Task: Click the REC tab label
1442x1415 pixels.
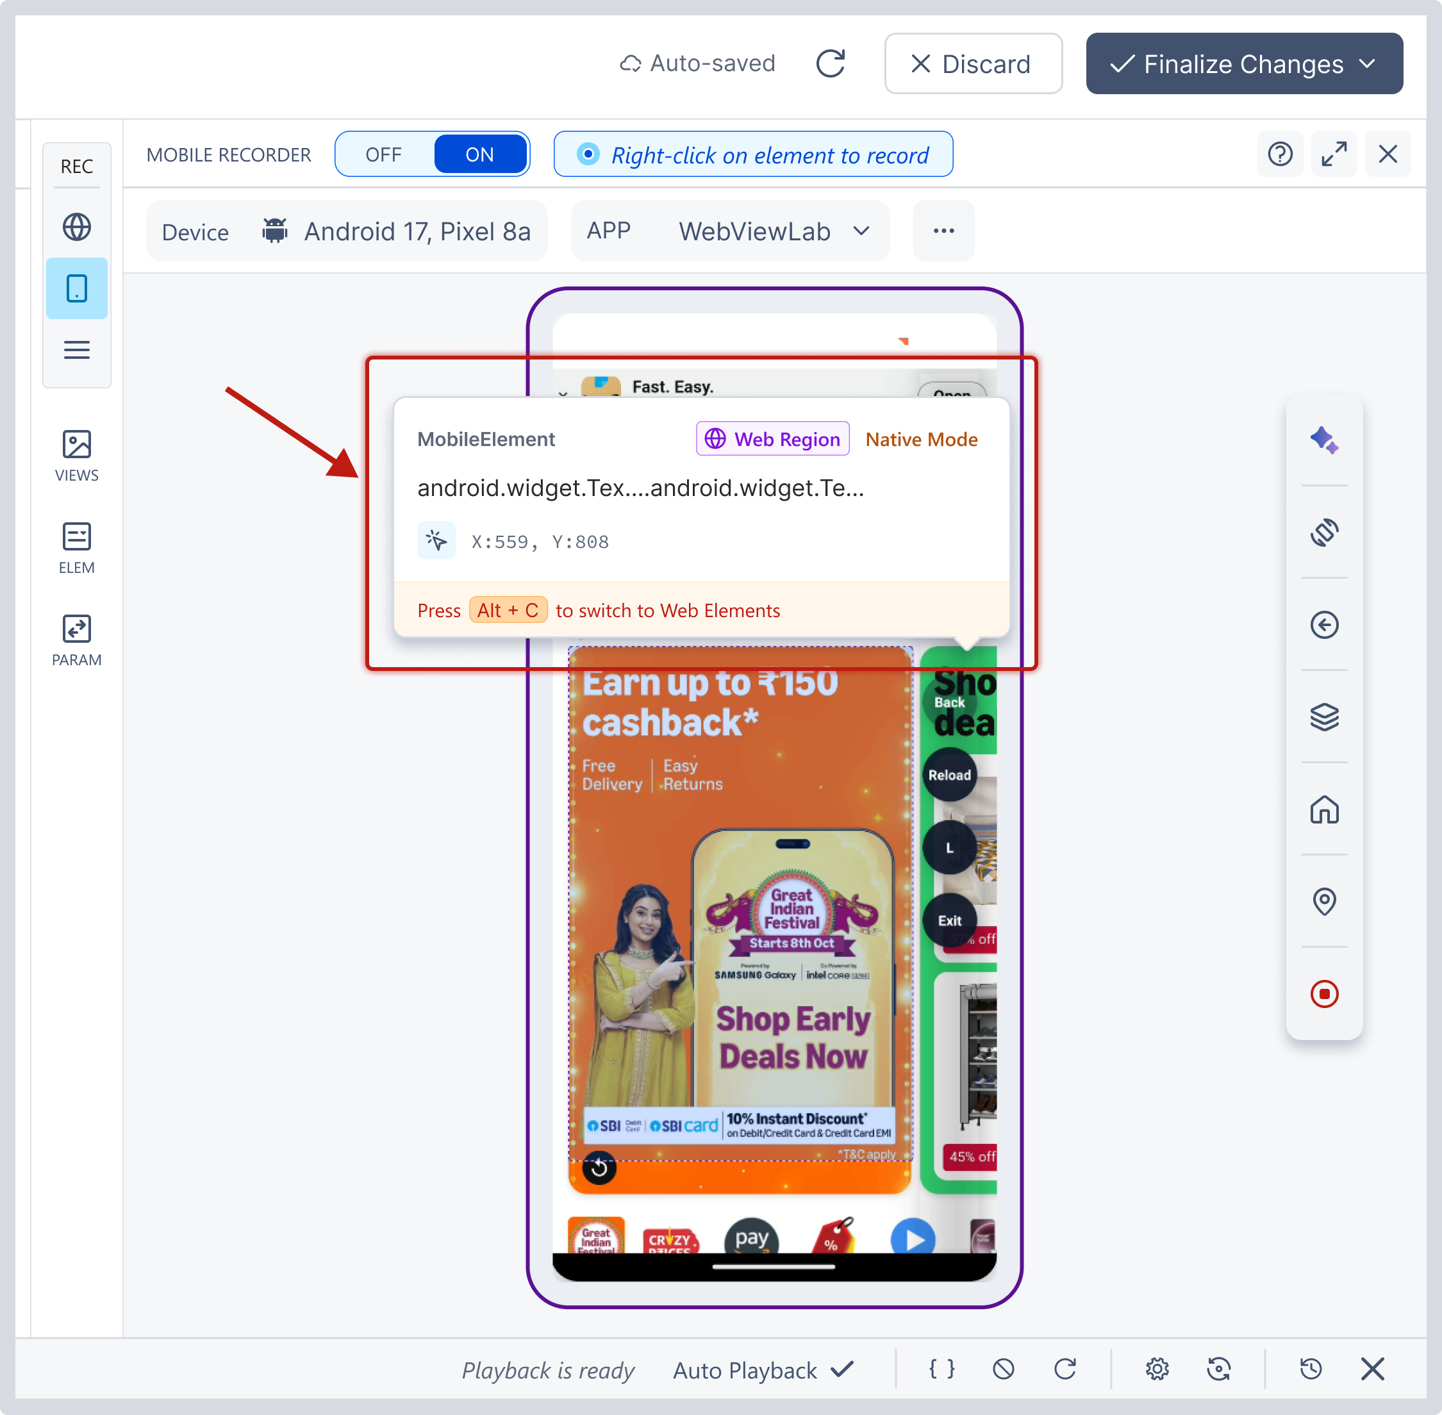Action: click(x=76, y=166)
